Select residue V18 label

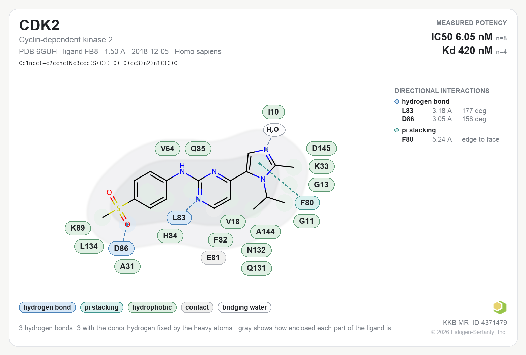(x=233, y=222)
